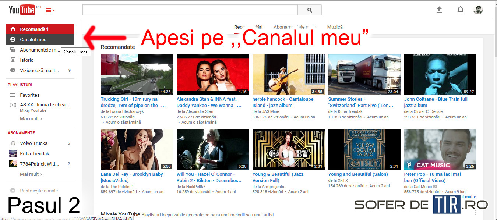Open the Volvo Trucks subscription
The height and width of the screenshot is (220, 497).
coord(34,143)
